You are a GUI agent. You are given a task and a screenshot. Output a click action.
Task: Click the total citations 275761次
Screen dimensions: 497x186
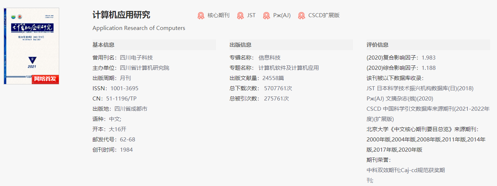277,99
